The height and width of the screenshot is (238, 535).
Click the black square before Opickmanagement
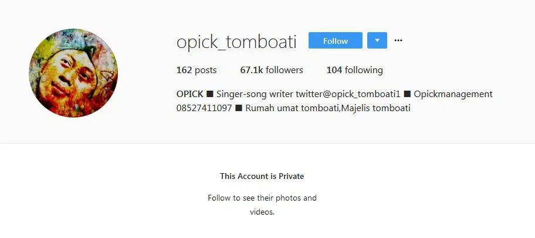(407, 94)
